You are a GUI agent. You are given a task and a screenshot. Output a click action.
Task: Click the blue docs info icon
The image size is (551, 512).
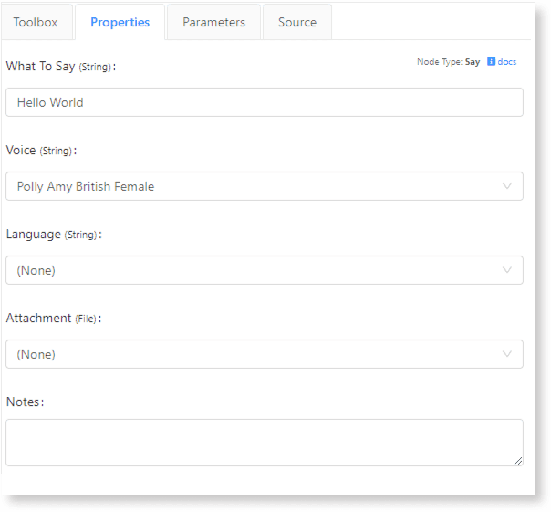coord(491,62)
